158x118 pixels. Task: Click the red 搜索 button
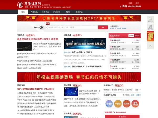pos(103,27)
